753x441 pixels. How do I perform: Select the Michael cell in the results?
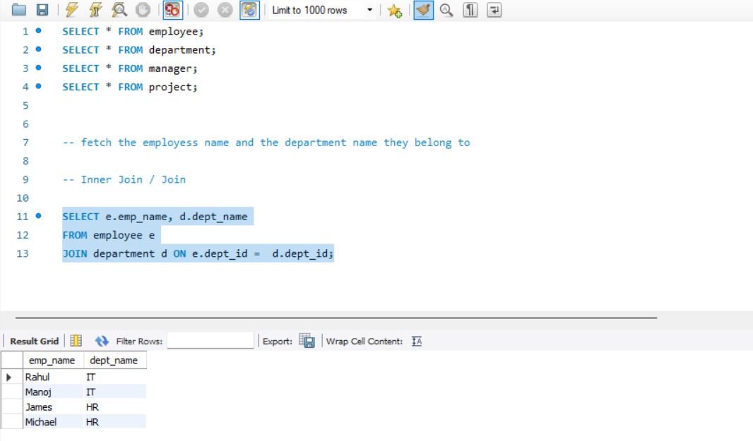pyautogui.click(x=53, y=422)
